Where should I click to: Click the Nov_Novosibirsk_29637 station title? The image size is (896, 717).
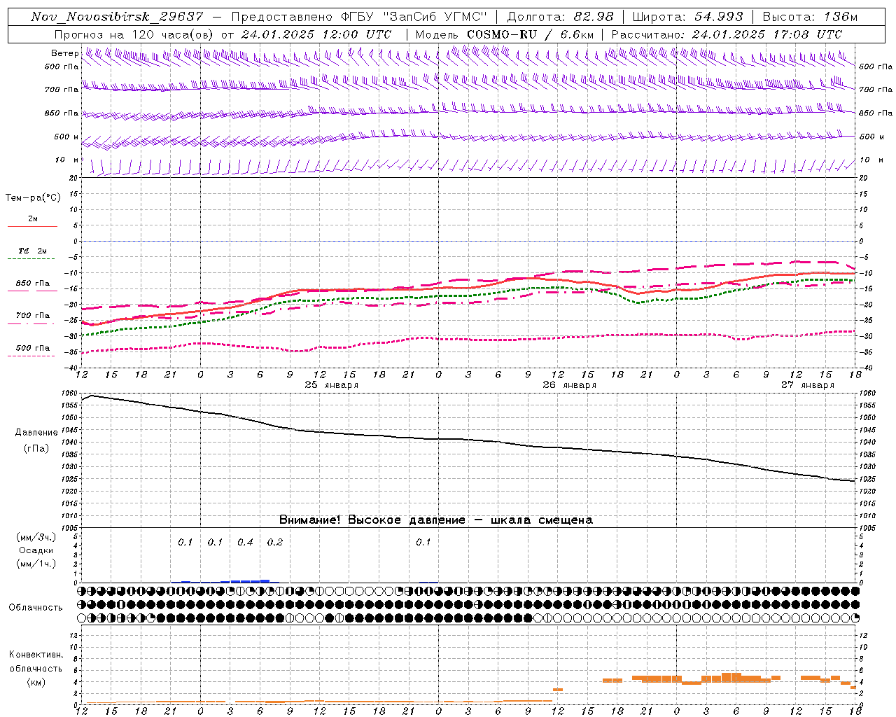click(117, 17)
